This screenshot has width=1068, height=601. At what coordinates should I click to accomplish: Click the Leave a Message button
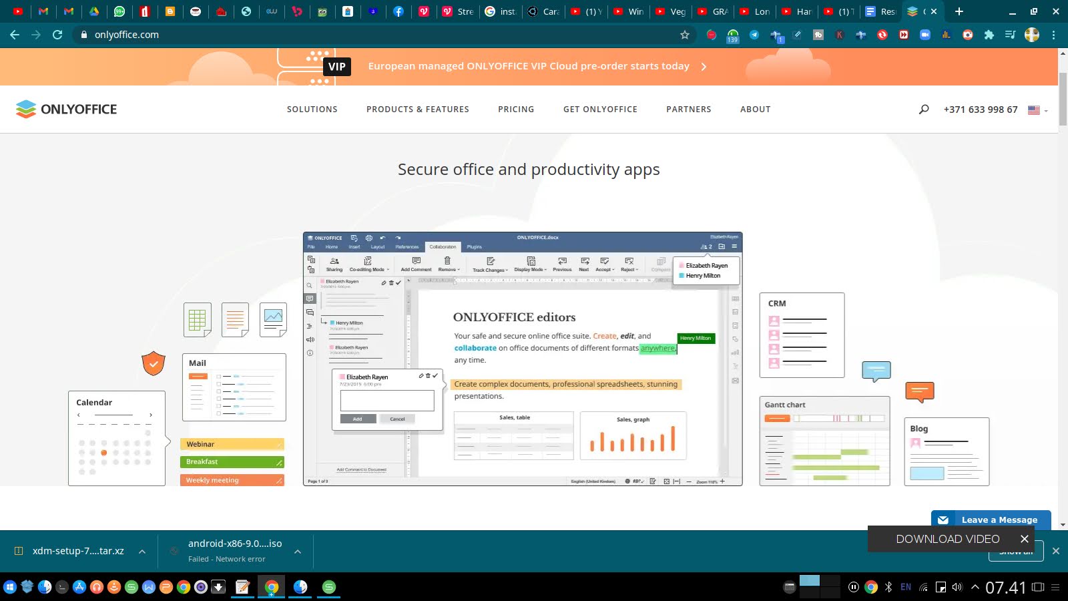coord(991,520)
